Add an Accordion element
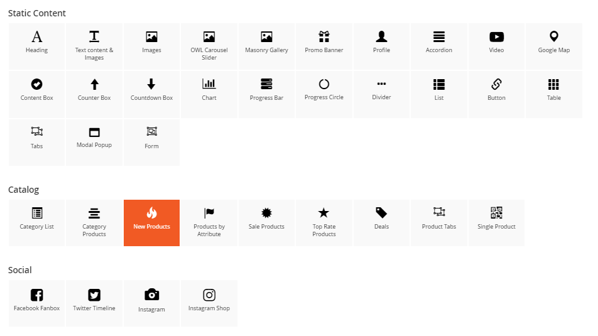The image size is (598, 336). tap(439, 46)
